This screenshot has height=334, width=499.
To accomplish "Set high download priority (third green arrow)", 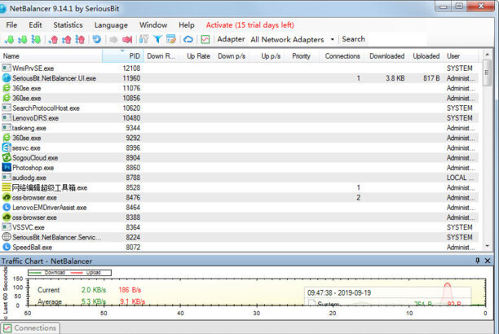I will pyautogui.click(x=36, y=39).
